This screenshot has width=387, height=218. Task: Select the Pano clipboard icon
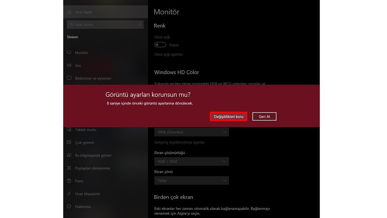(69, 181)
